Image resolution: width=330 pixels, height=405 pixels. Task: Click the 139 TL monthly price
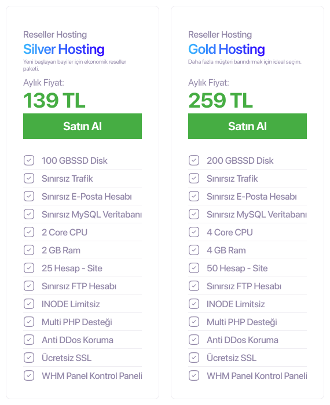[x=54, y=100]
